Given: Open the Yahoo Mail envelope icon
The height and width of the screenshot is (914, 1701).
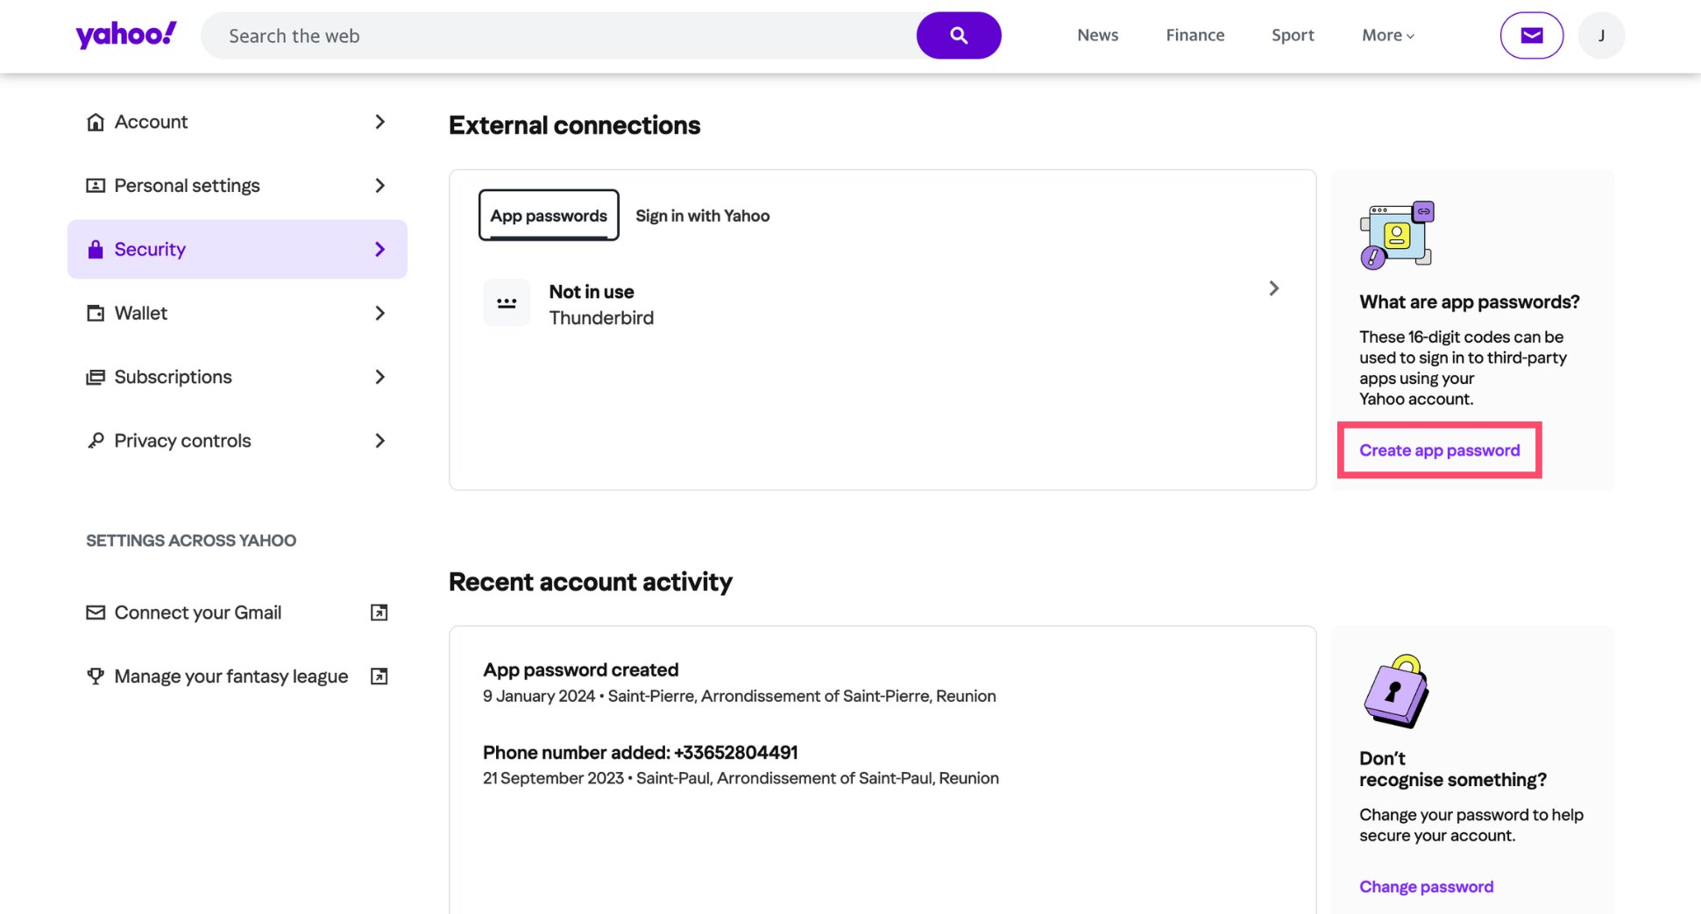Looking at the screenshot, I should click(x=1531, y=35).
